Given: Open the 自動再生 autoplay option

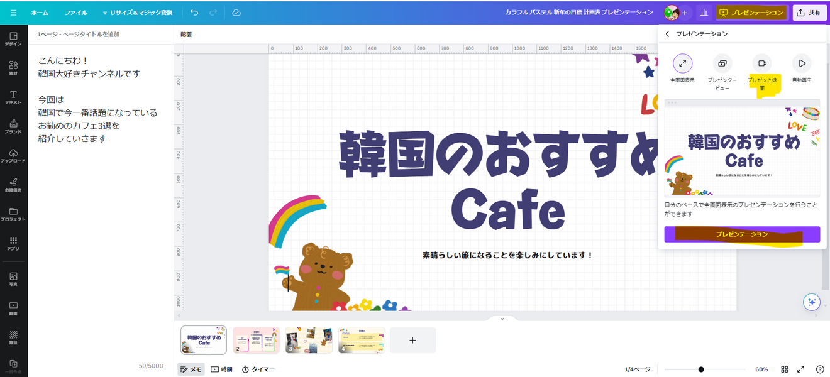Looking at the screenshot, I should click(x=804, y=67).
